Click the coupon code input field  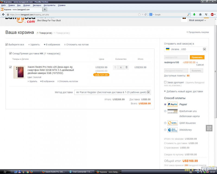coord(176,57)
